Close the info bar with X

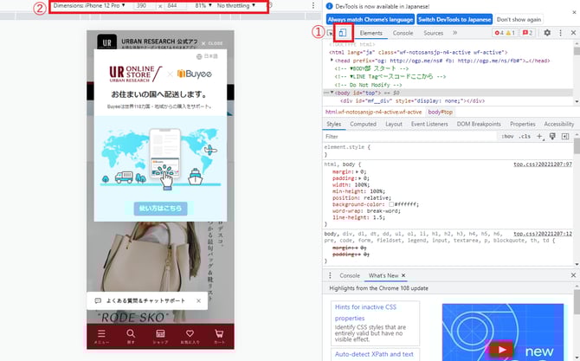pyautogui.click(x=574, y=12)
